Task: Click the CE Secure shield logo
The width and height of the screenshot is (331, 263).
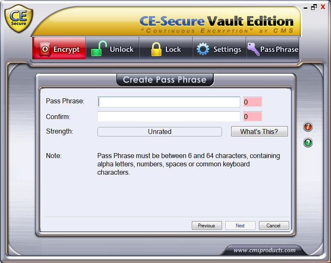Action: pyautogui.click(x=19, y=19)
